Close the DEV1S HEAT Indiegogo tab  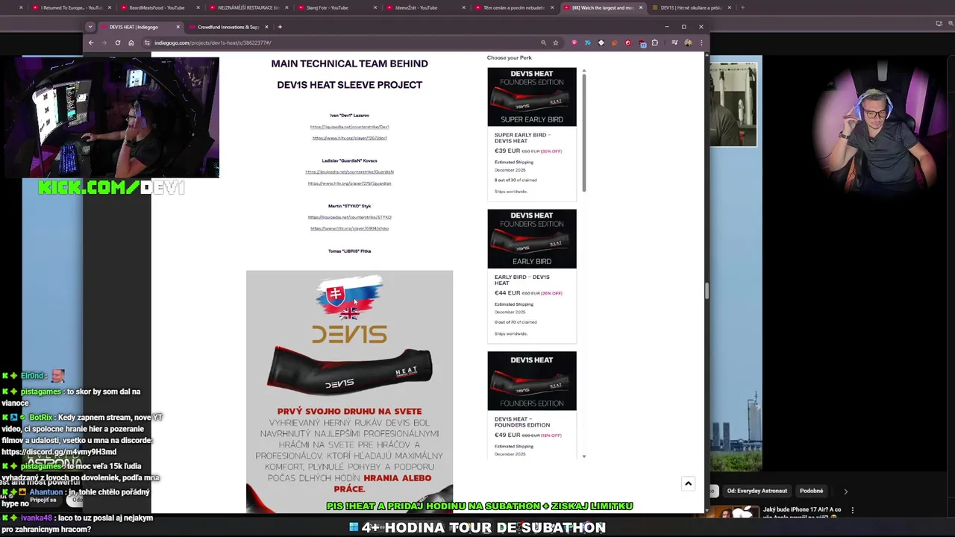tap(178, 27)
